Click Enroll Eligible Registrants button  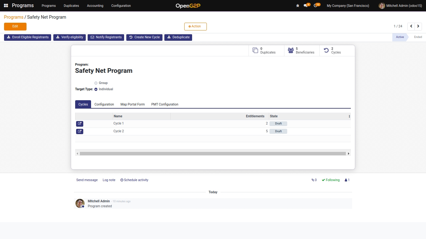tap(27, 37)
